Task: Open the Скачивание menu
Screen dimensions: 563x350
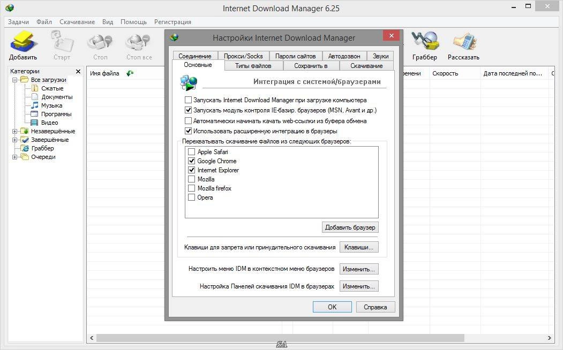Action: coord(77,22)
